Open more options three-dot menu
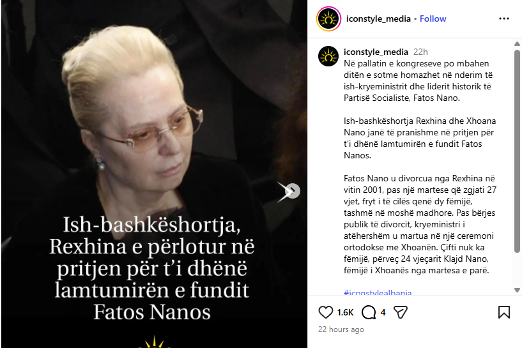Screen dimensions: 522x348 pyautogui.click(x=503, y=19)
